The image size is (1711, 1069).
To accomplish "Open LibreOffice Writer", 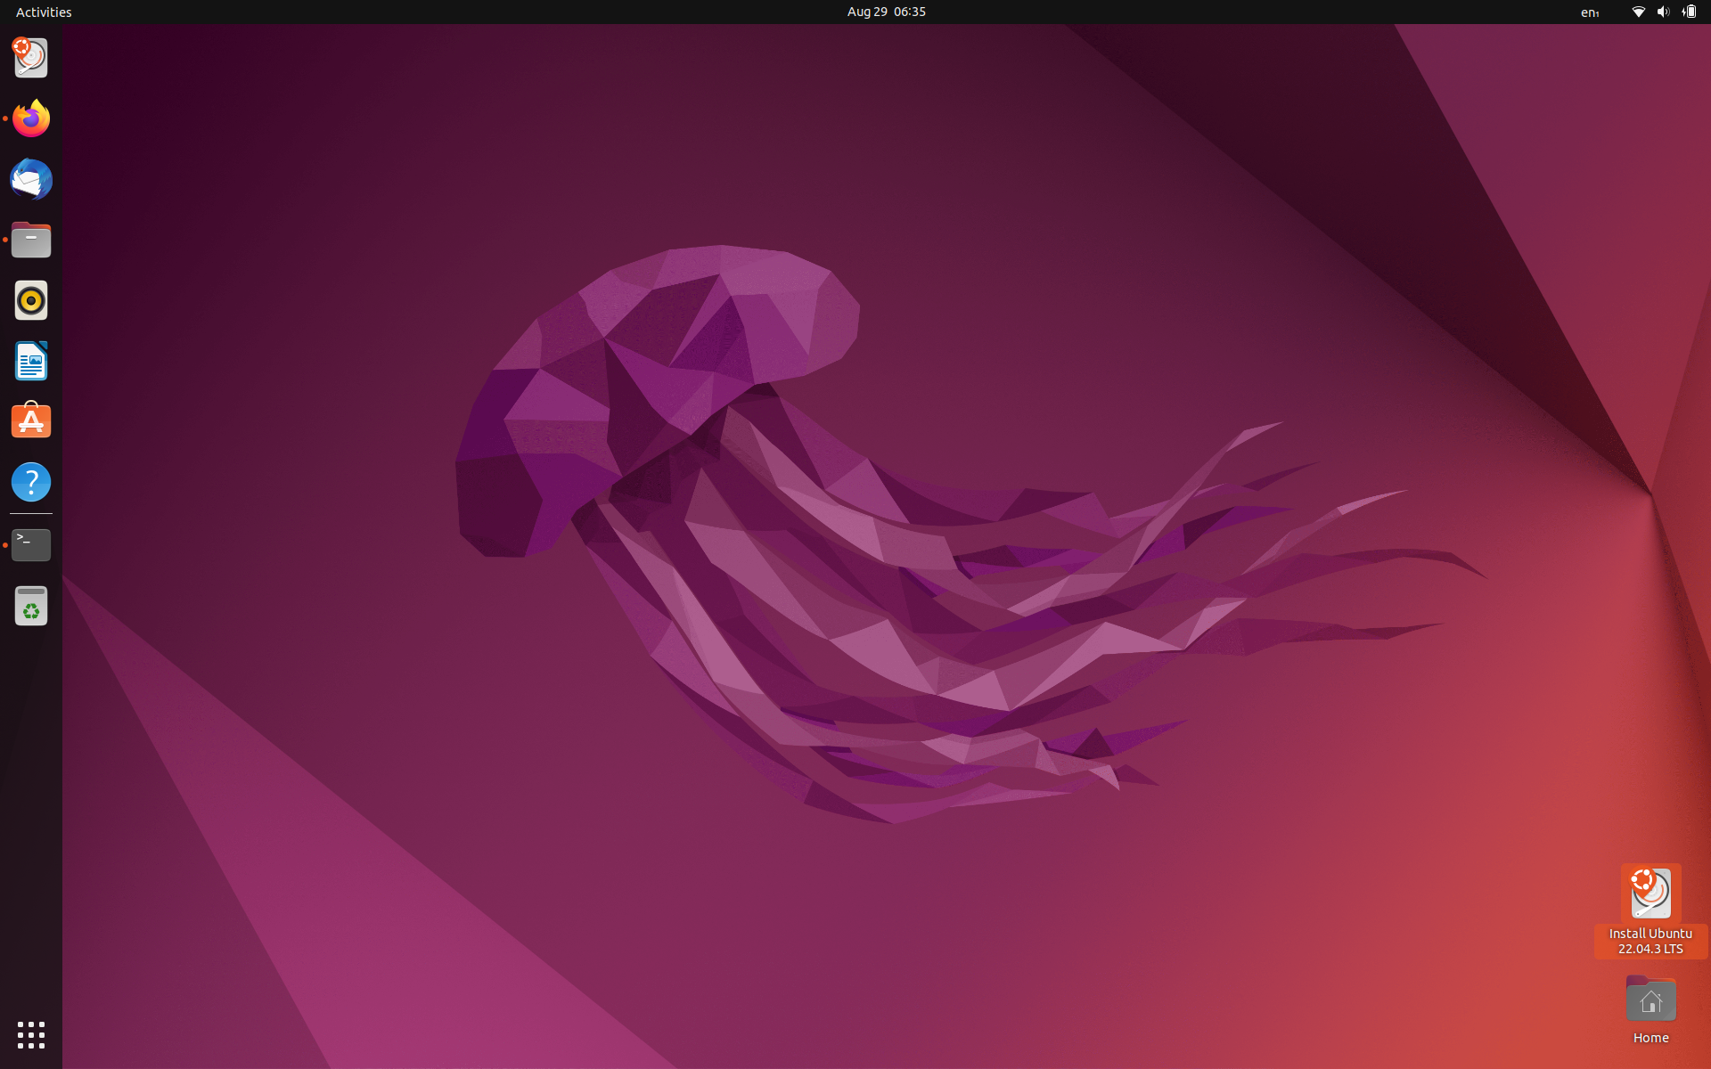I will tap(30, 361).
